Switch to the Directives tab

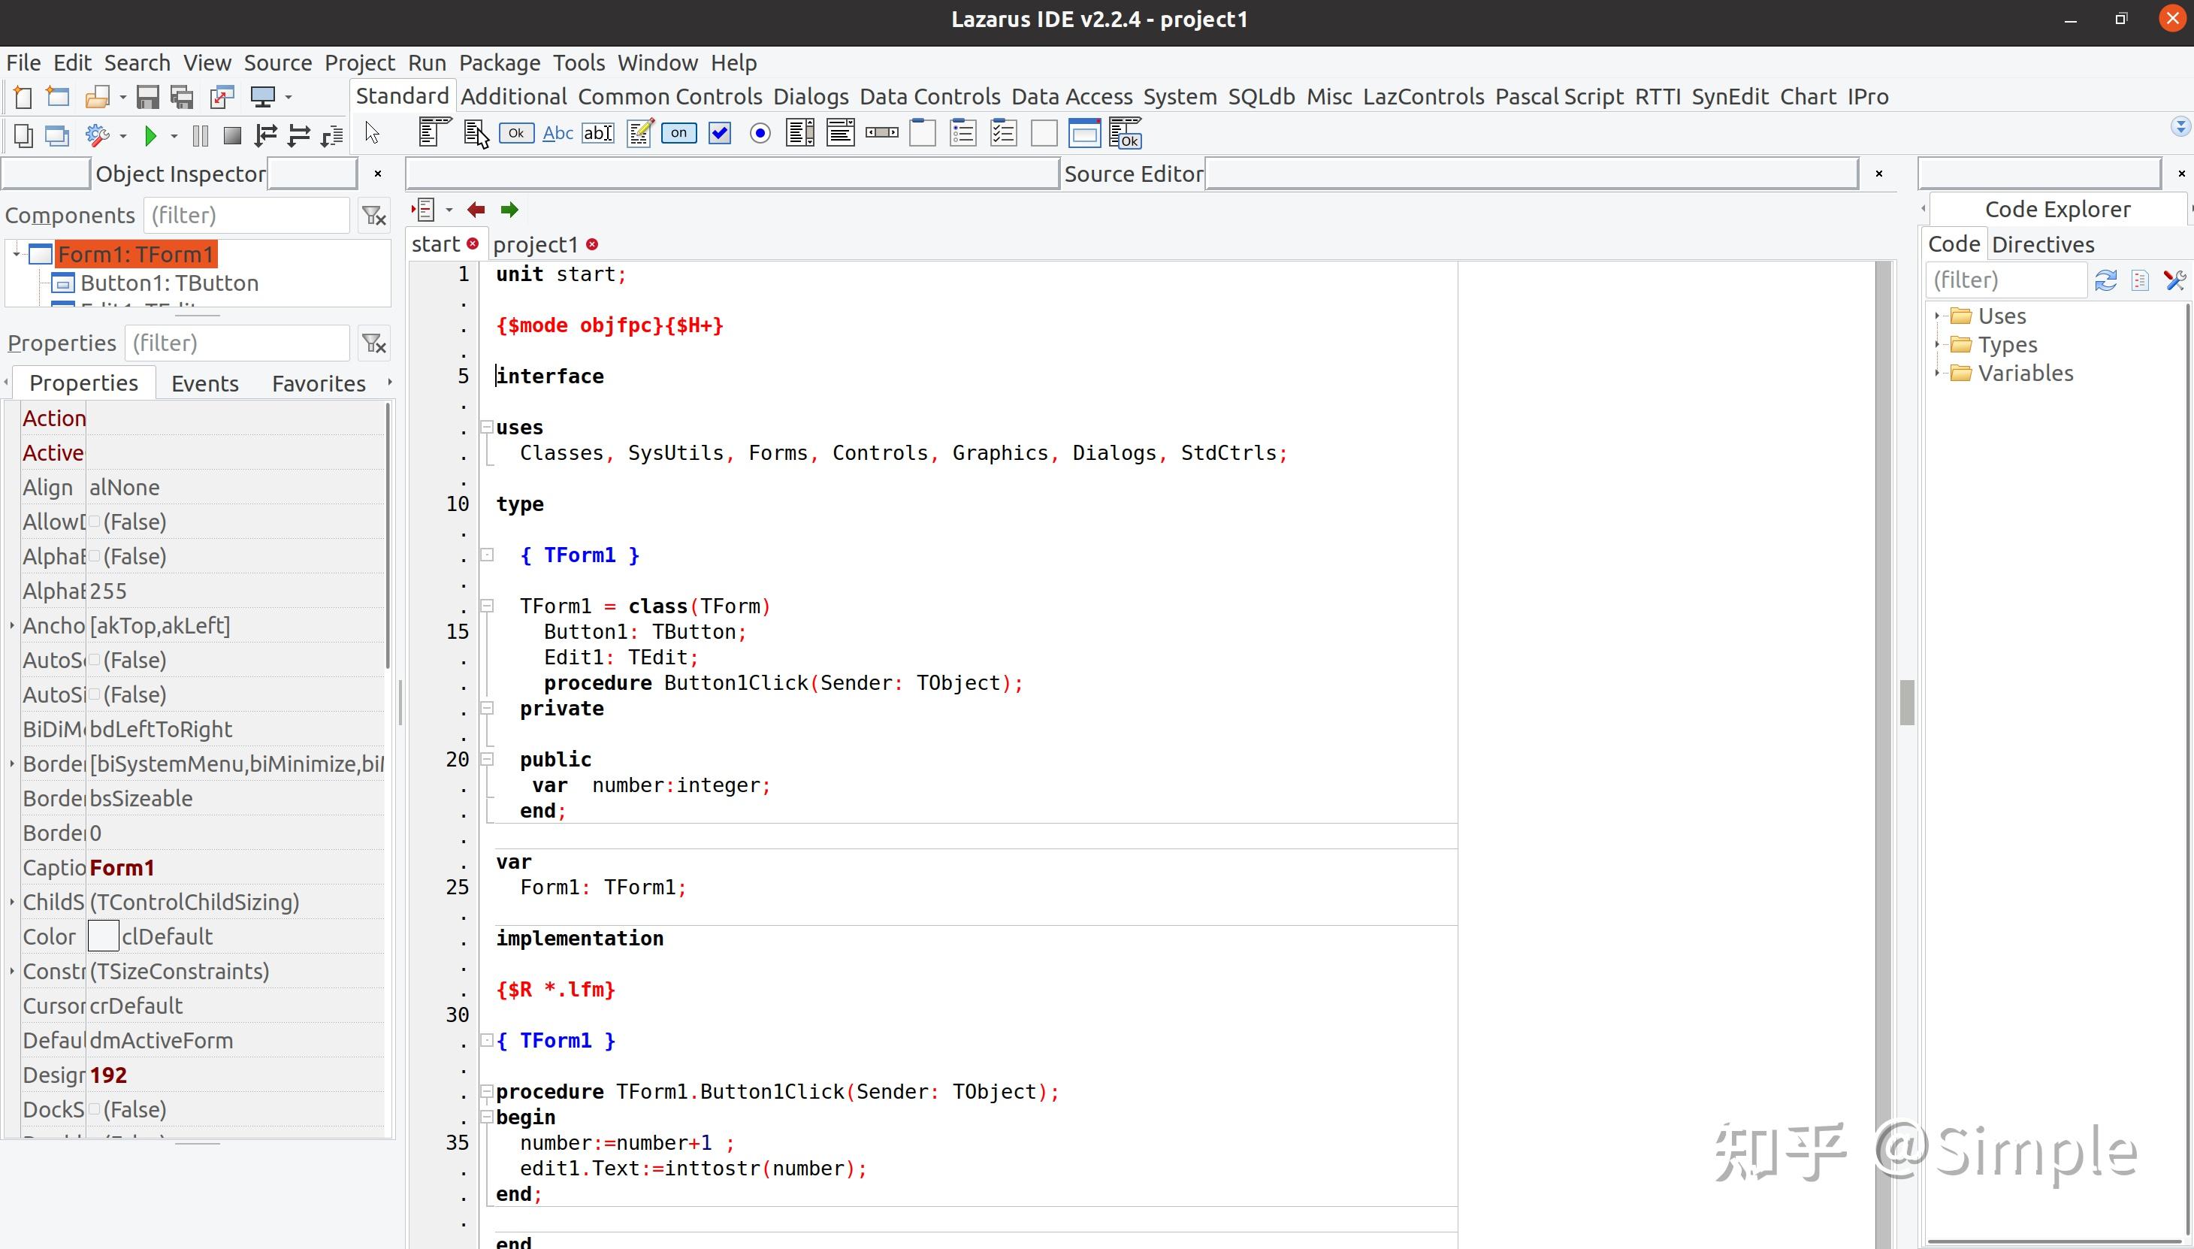click(2043, 244)
